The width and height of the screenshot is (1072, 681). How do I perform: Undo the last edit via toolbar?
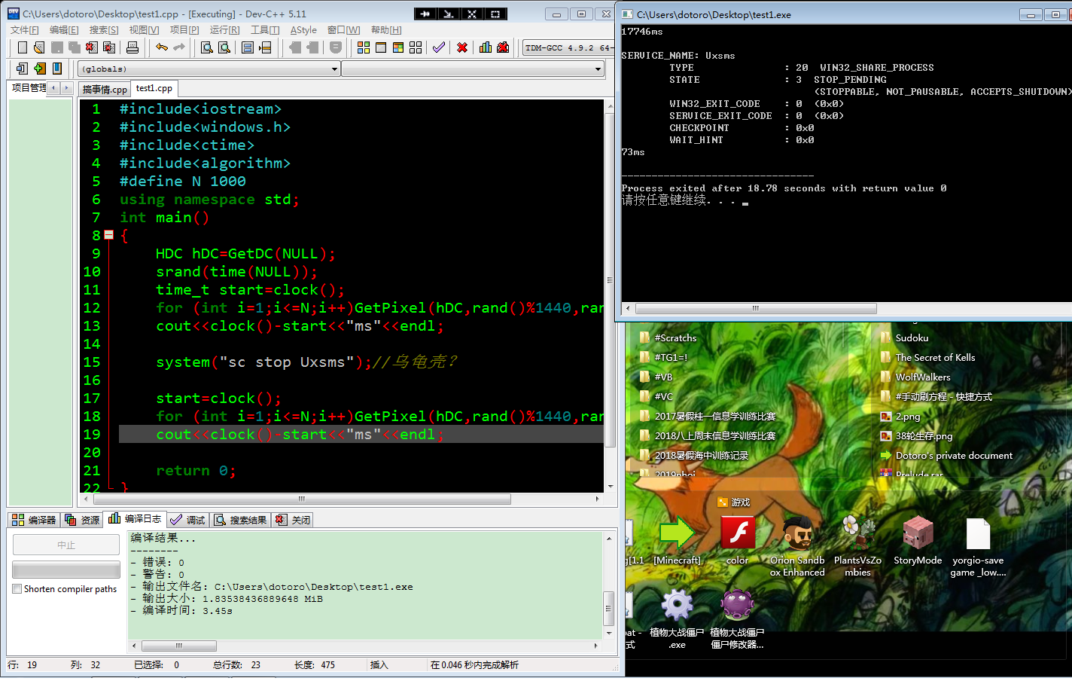click(x=161, y=47)
